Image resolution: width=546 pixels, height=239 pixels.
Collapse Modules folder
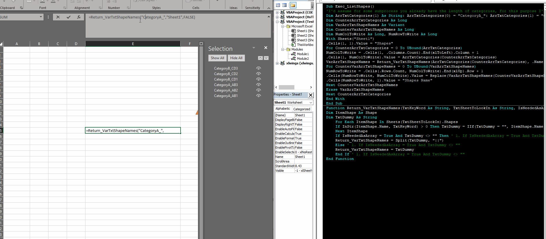point(283,49)
